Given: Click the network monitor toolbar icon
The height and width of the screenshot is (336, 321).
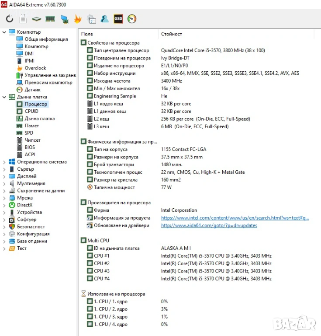Looking at the screenshot, I should (64, 19).
